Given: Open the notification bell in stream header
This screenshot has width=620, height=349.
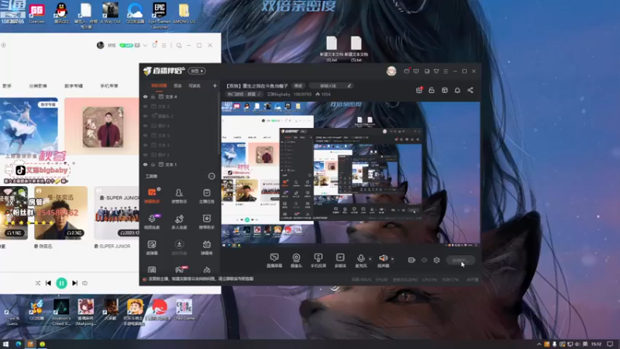Looking at the screenshot, I should click(x=457, y=90).
